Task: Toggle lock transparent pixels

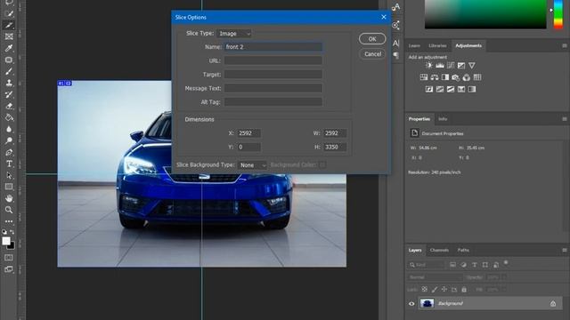Action: [424, 290]
